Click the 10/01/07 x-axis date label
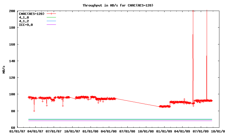Image resolution: width=225 pixels, height=135 pixels. click(x=72, y=131)
